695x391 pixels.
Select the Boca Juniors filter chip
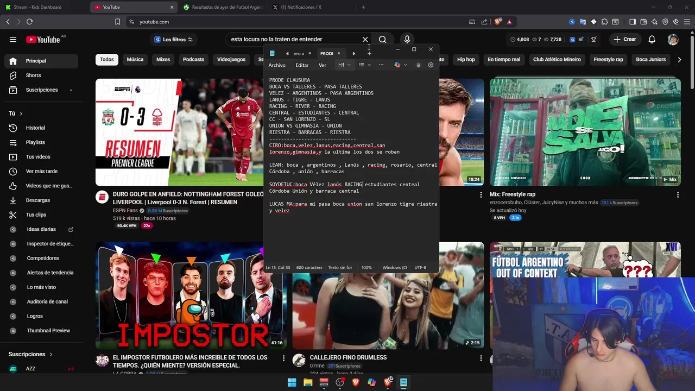pyautogui.click(x=650, y=60)
